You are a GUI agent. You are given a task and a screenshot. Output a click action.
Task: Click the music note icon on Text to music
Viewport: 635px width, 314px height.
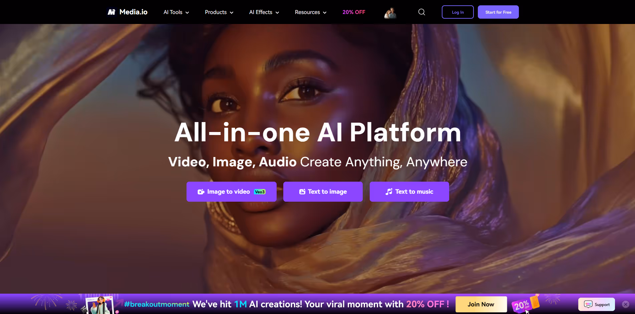point(388,192)
